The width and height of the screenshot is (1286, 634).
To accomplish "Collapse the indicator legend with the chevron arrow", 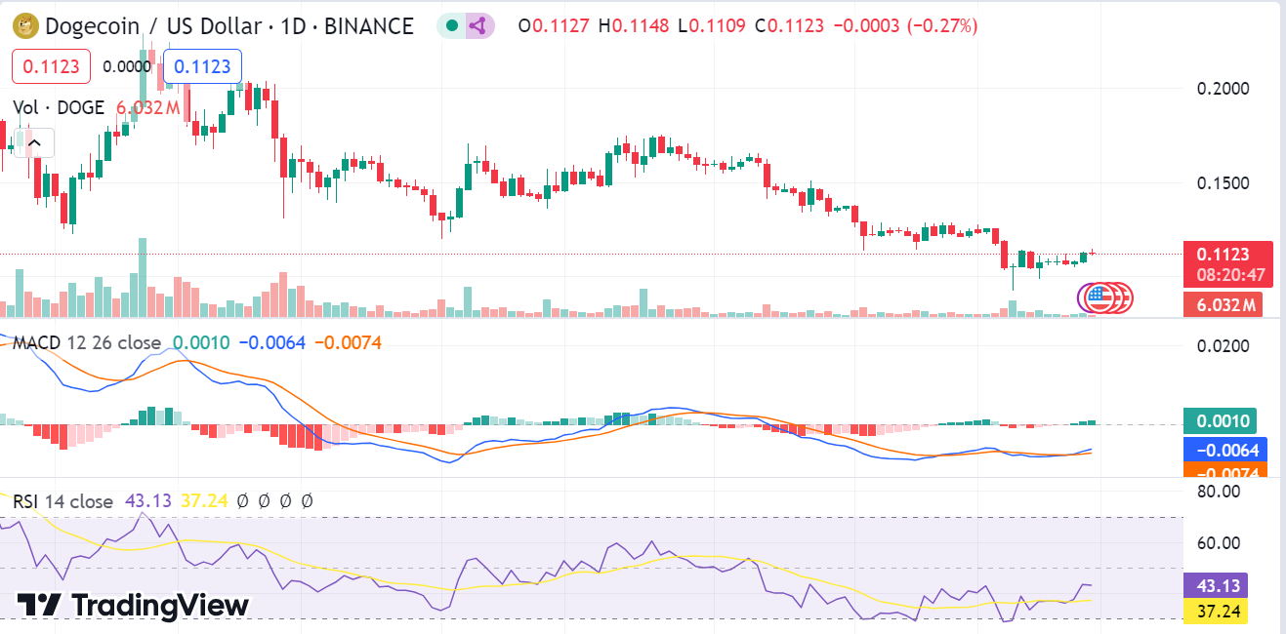I will click(34, 144).
